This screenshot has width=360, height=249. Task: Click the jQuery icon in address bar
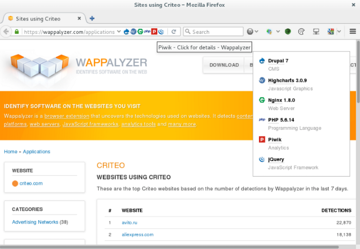click(161, 32)
